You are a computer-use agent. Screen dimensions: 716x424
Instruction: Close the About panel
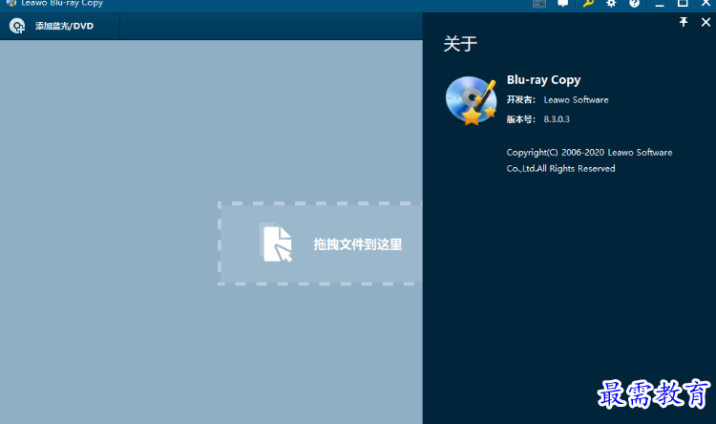tap(705, 22)
